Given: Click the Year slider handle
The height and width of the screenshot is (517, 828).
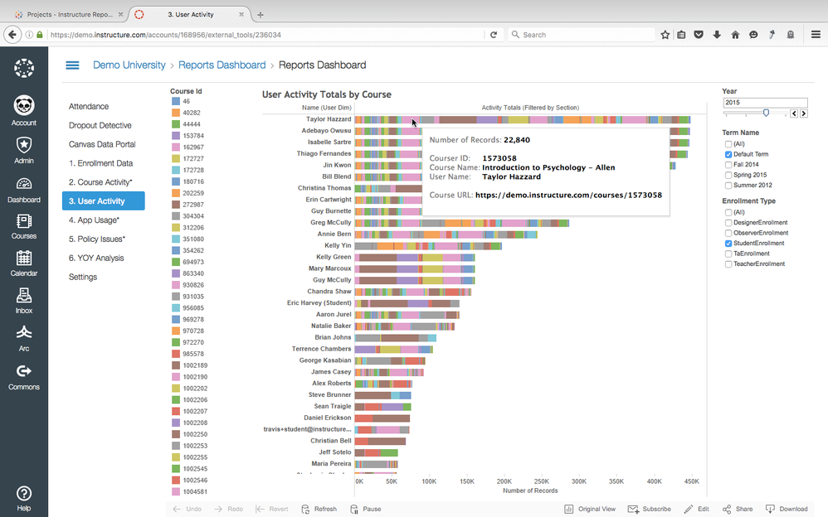Looking at the screenshot, I should click(x=766, y=113).
